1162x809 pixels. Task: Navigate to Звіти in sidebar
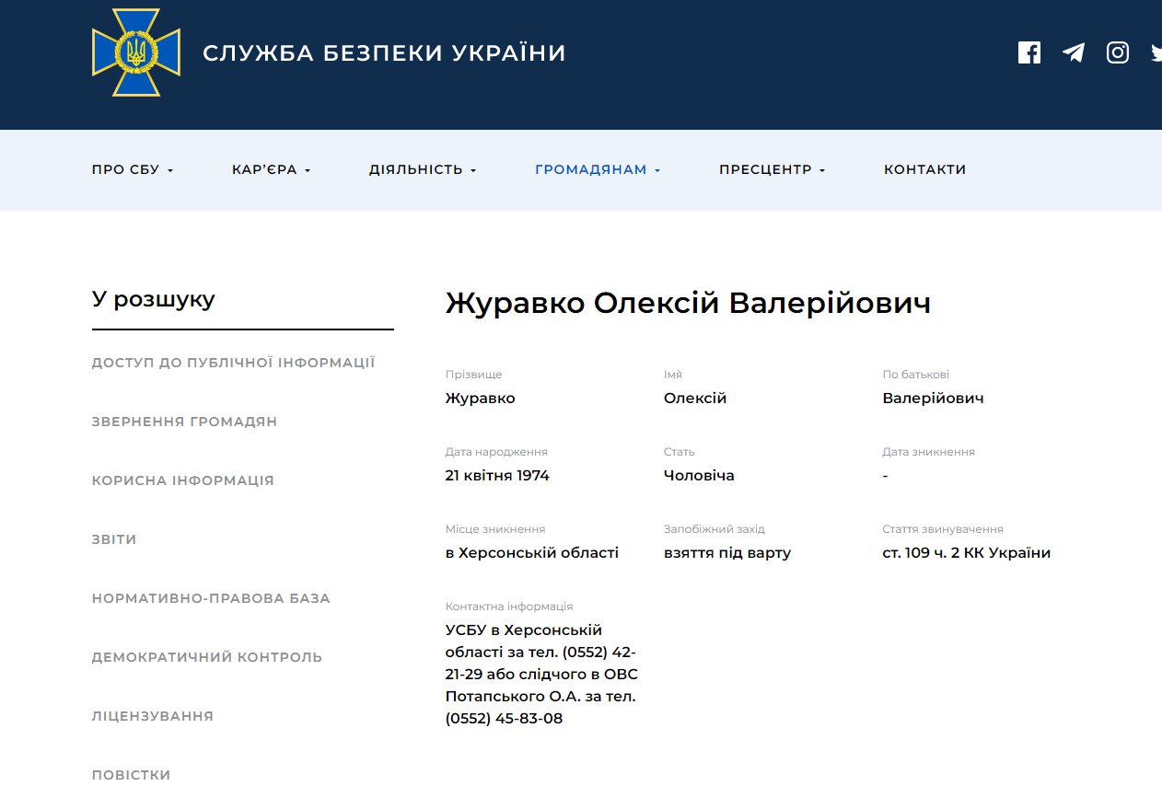[114, 539]
